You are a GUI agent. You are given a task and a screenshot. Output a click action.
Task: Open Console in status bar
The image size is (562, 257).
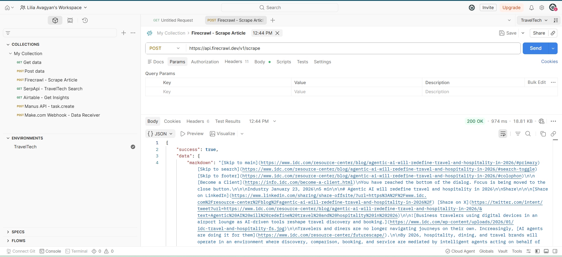(x=50, y=251)
